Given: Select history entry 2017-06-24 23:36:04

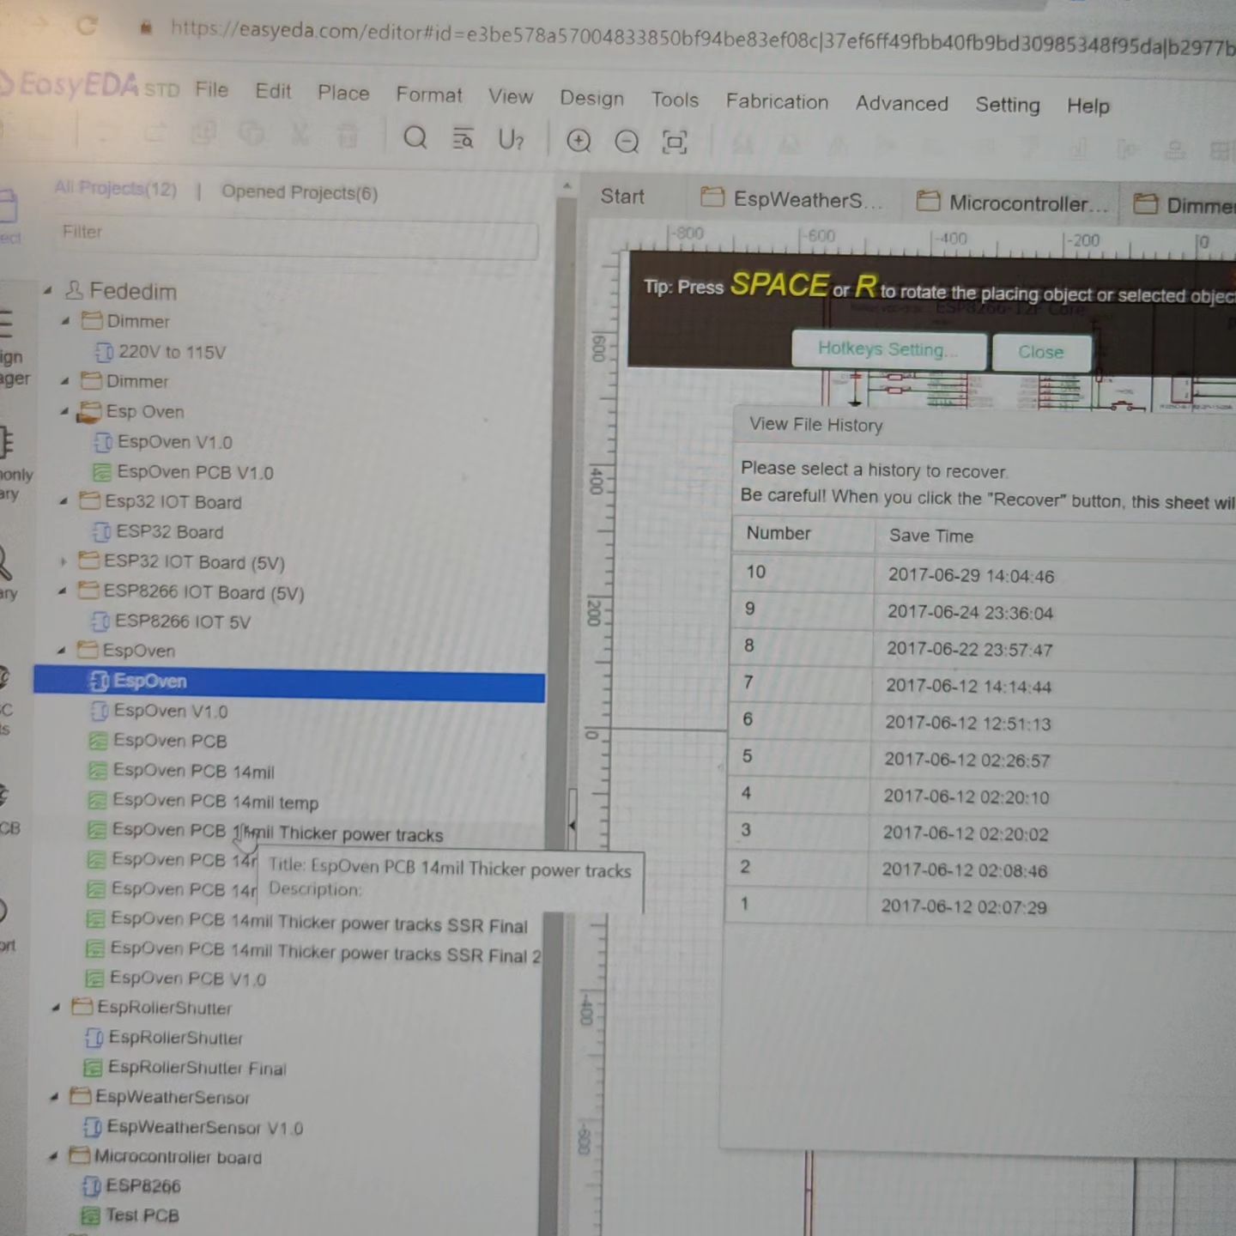Looking at the screenshot, I should [984, 611].
